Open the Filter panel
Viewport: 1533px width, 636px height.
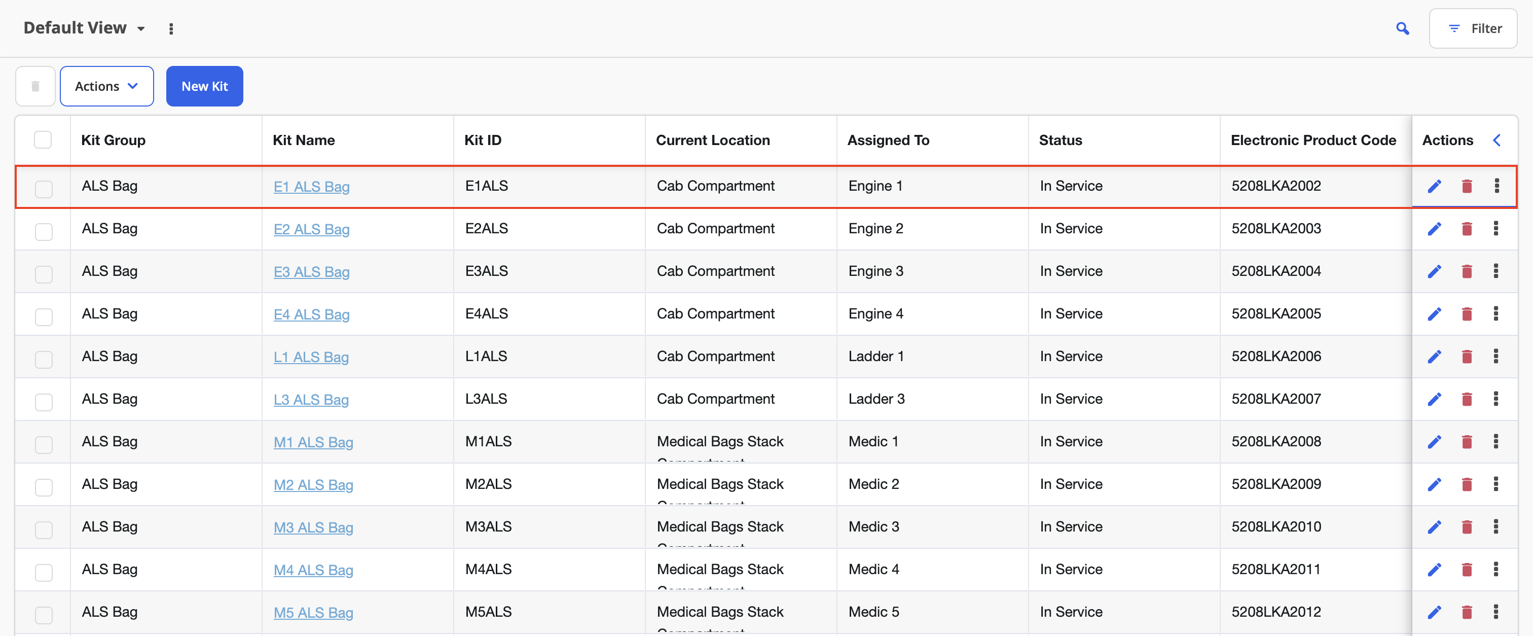pyautogui.click(x=1474, y=28)
